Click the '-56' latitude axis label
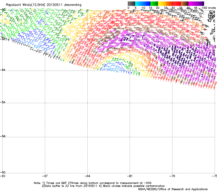 [3, 102]
